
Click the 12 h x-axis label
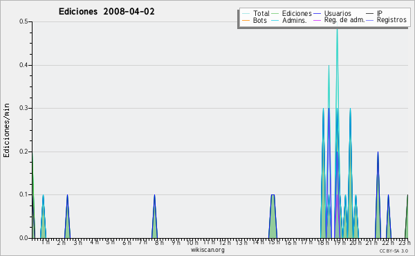coord(225,242)
